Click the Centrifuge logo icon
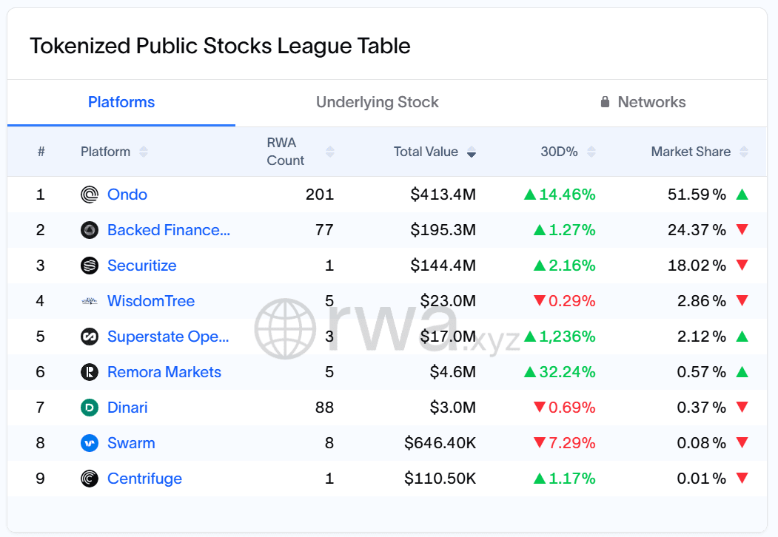 [90, 479]
